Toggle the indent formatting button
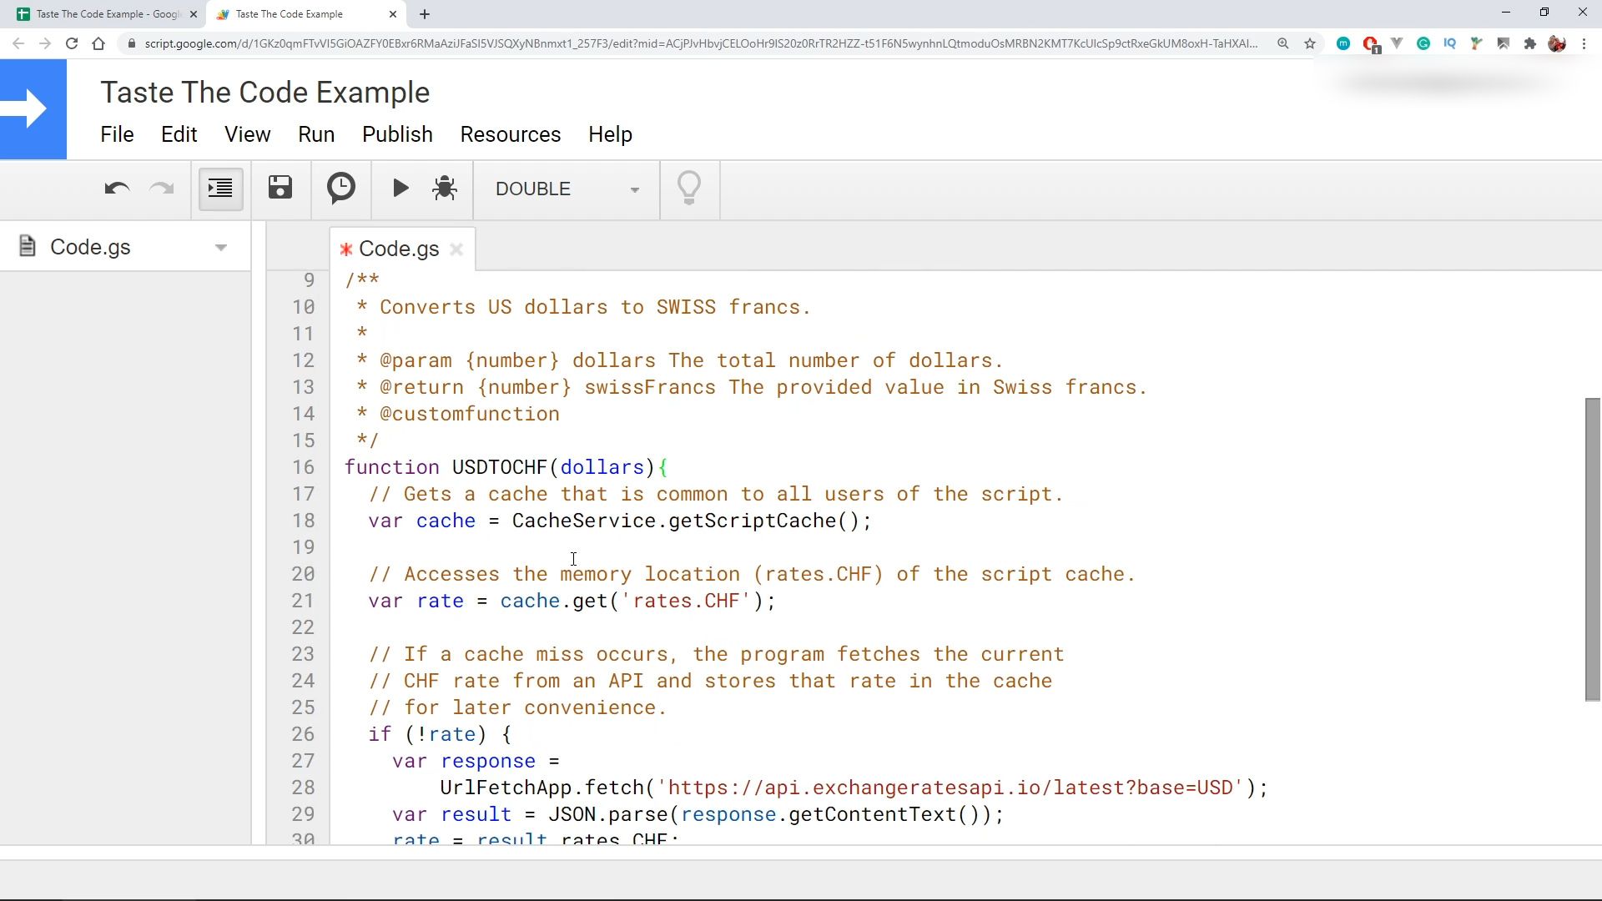Viewport: 1602px width, 901px height. tap(220, 189)
